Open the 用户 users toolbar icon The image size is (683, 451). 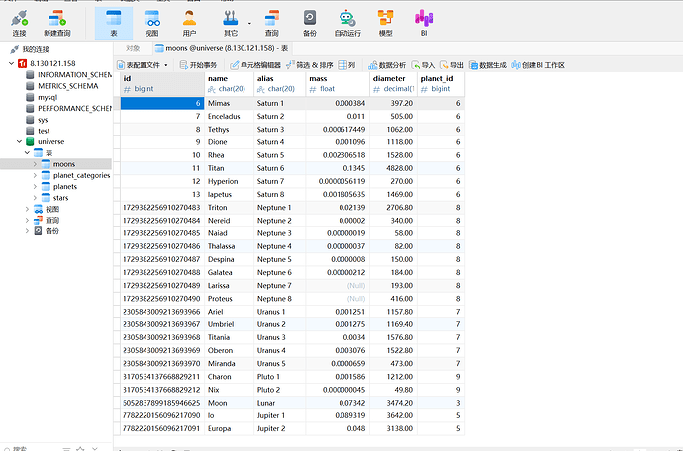click(189, 23)
